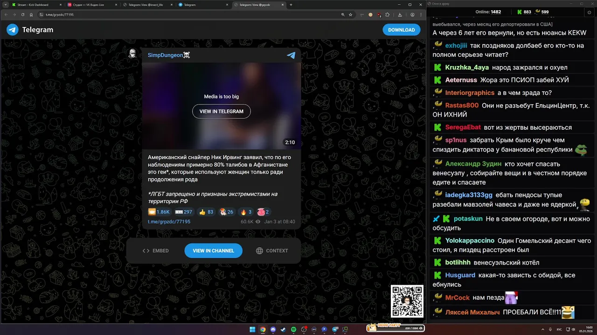The image size is (597, 335).
Task: Switch to VK Видео Live studio tab
Action: pyautogui.click(x=92, y=5)
